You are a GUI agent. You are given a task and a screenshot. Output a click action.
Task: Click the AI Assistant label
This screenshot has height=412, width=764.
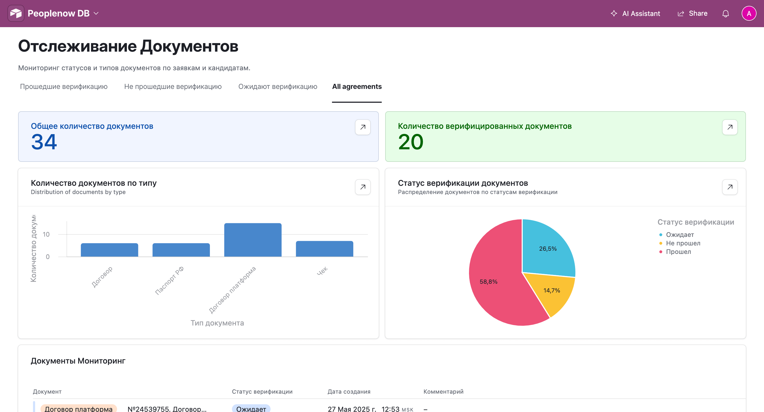click(641, 13)
